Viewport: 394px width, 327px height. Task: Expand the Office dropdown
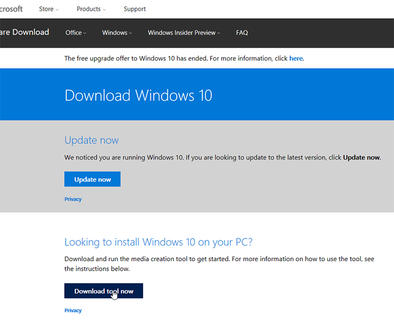pos(75,33)
